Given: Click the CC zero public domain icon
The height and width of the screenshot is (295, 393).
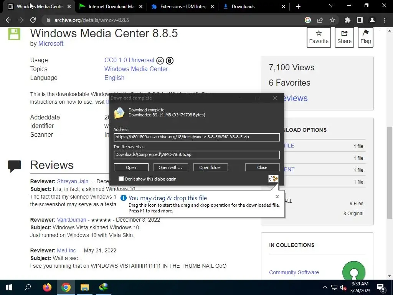Looking at the screenshot, I should point(170,61).
